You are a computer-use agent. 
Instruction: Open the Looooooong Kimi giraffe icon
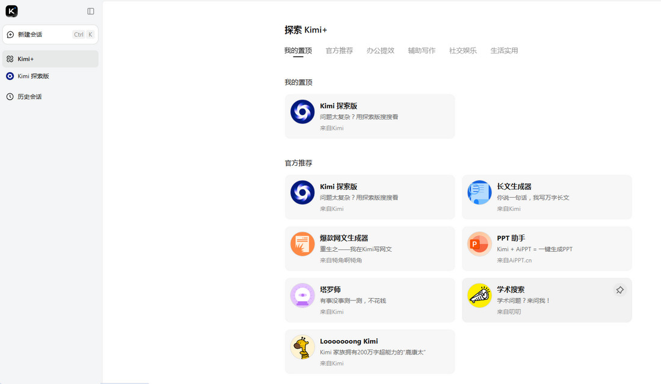tap(303, 347)
